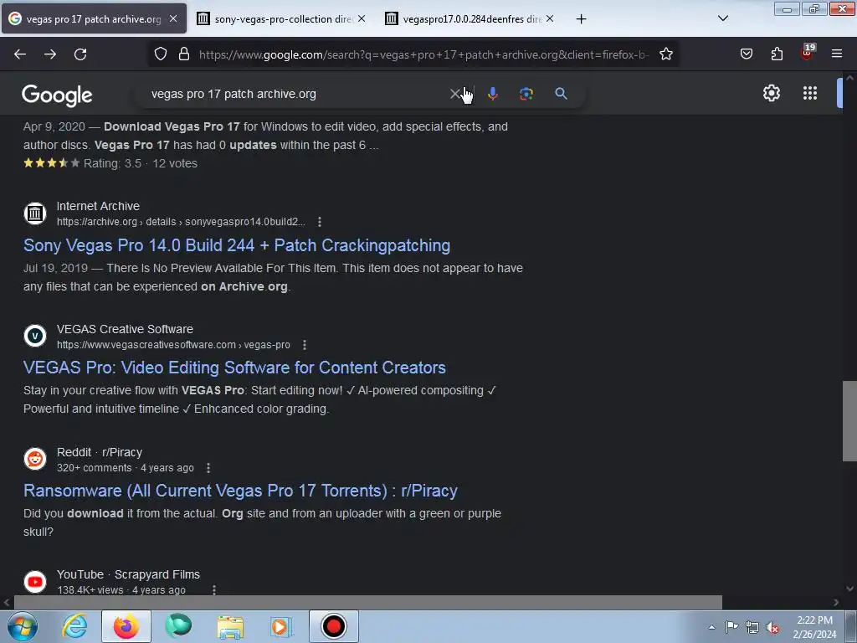Open the network tray icon
Screen dimensions: 857x643
tap(752, 627)
